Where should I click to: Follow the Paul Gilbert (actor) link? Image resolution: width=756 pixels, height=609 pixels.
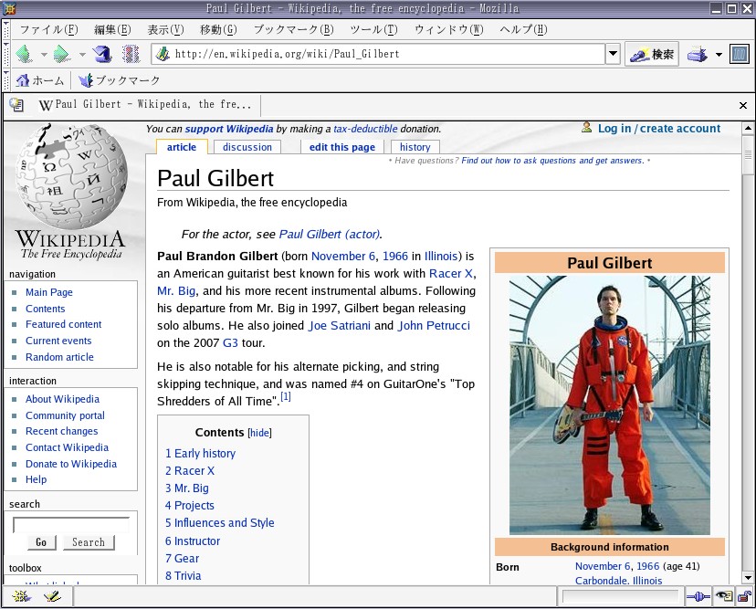point(330,235)
